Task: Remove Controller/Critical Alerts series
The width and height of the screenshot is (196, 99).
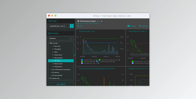Action: pyautogui.click(x=114, y=61)
